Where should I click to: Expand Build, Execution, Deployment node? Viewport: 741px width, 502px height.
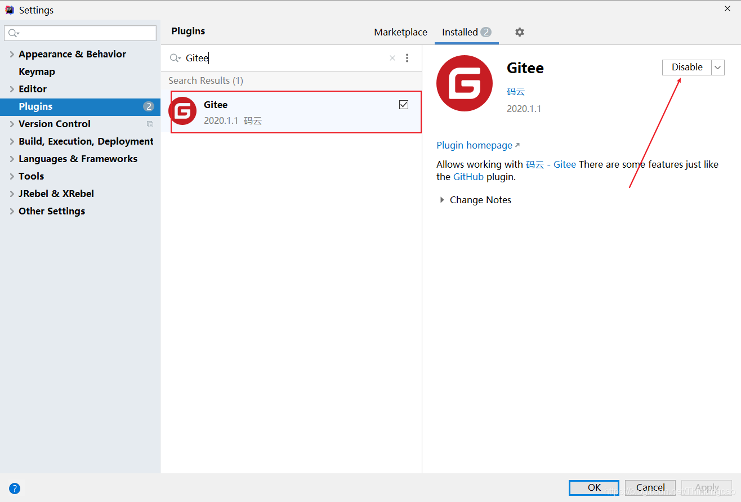(12, 141)
